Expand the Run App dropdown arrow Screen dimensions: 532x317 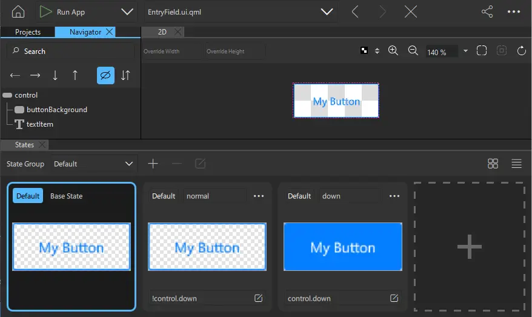click(127, 12)
